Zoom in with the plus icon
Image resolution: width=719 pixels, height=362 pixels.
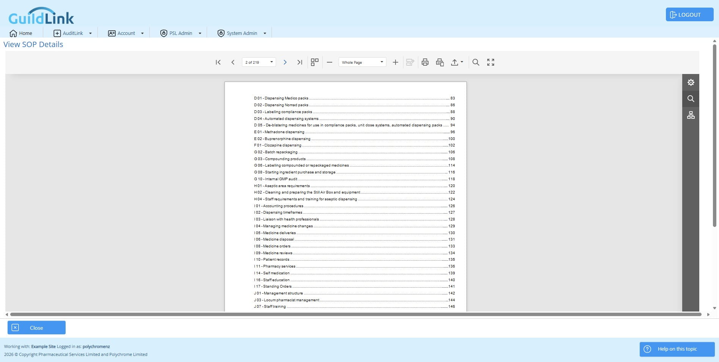click(x=395, y=62)
